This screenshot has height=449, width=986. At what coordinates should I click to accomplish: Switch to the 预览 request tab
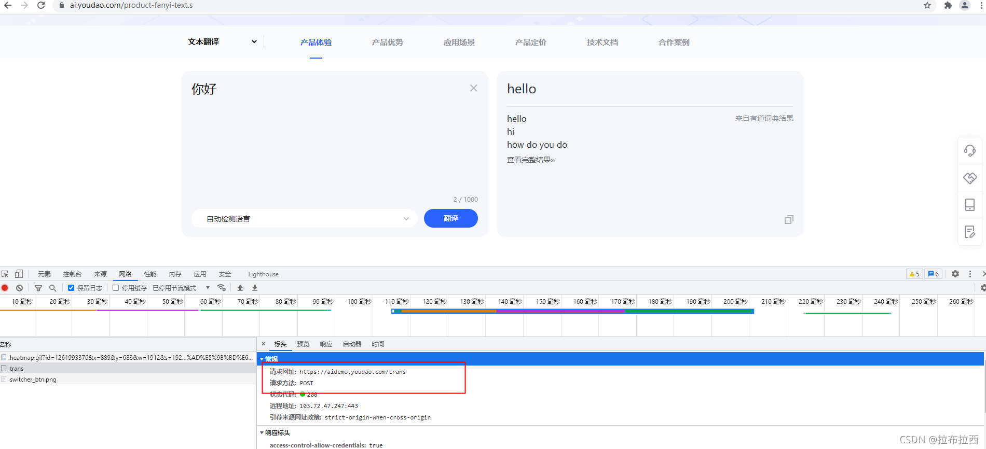point(303,344)
